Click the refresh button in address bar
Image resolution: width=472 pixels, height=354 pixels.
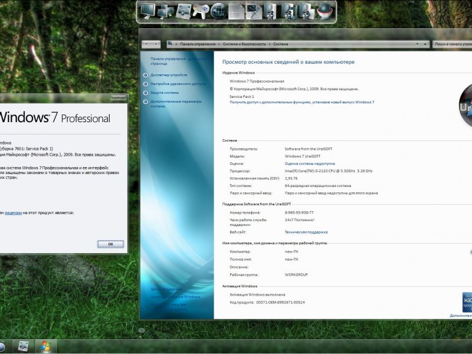click(425, 44)
